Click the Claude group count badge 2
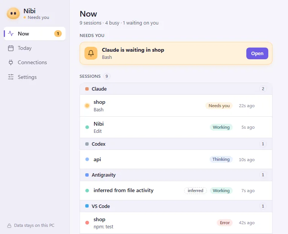The width and height of the screenshot is (288, 234). 263,89
